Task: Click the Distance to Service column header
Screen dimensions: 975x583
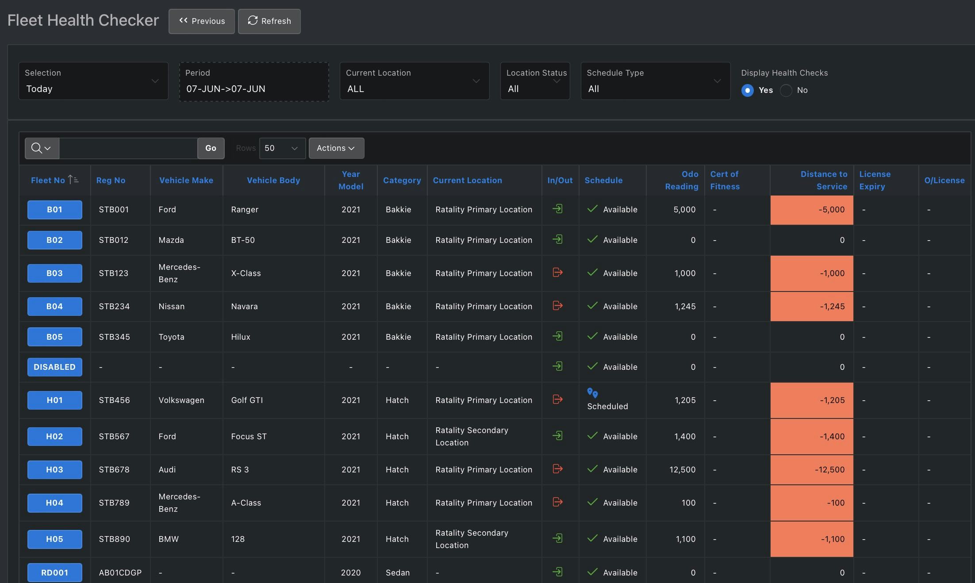Action: tap(823, 180)
